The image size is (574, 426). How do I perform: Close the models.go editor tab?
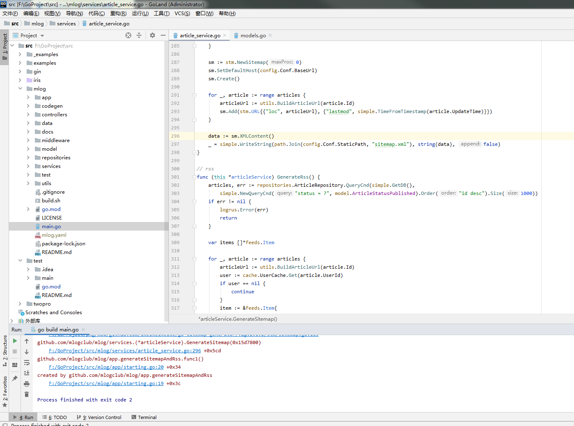coord(270,36)
